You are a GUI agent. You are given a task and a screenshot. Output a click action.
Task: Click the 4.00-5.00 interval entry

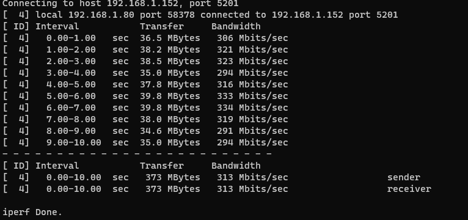[71, 84]
